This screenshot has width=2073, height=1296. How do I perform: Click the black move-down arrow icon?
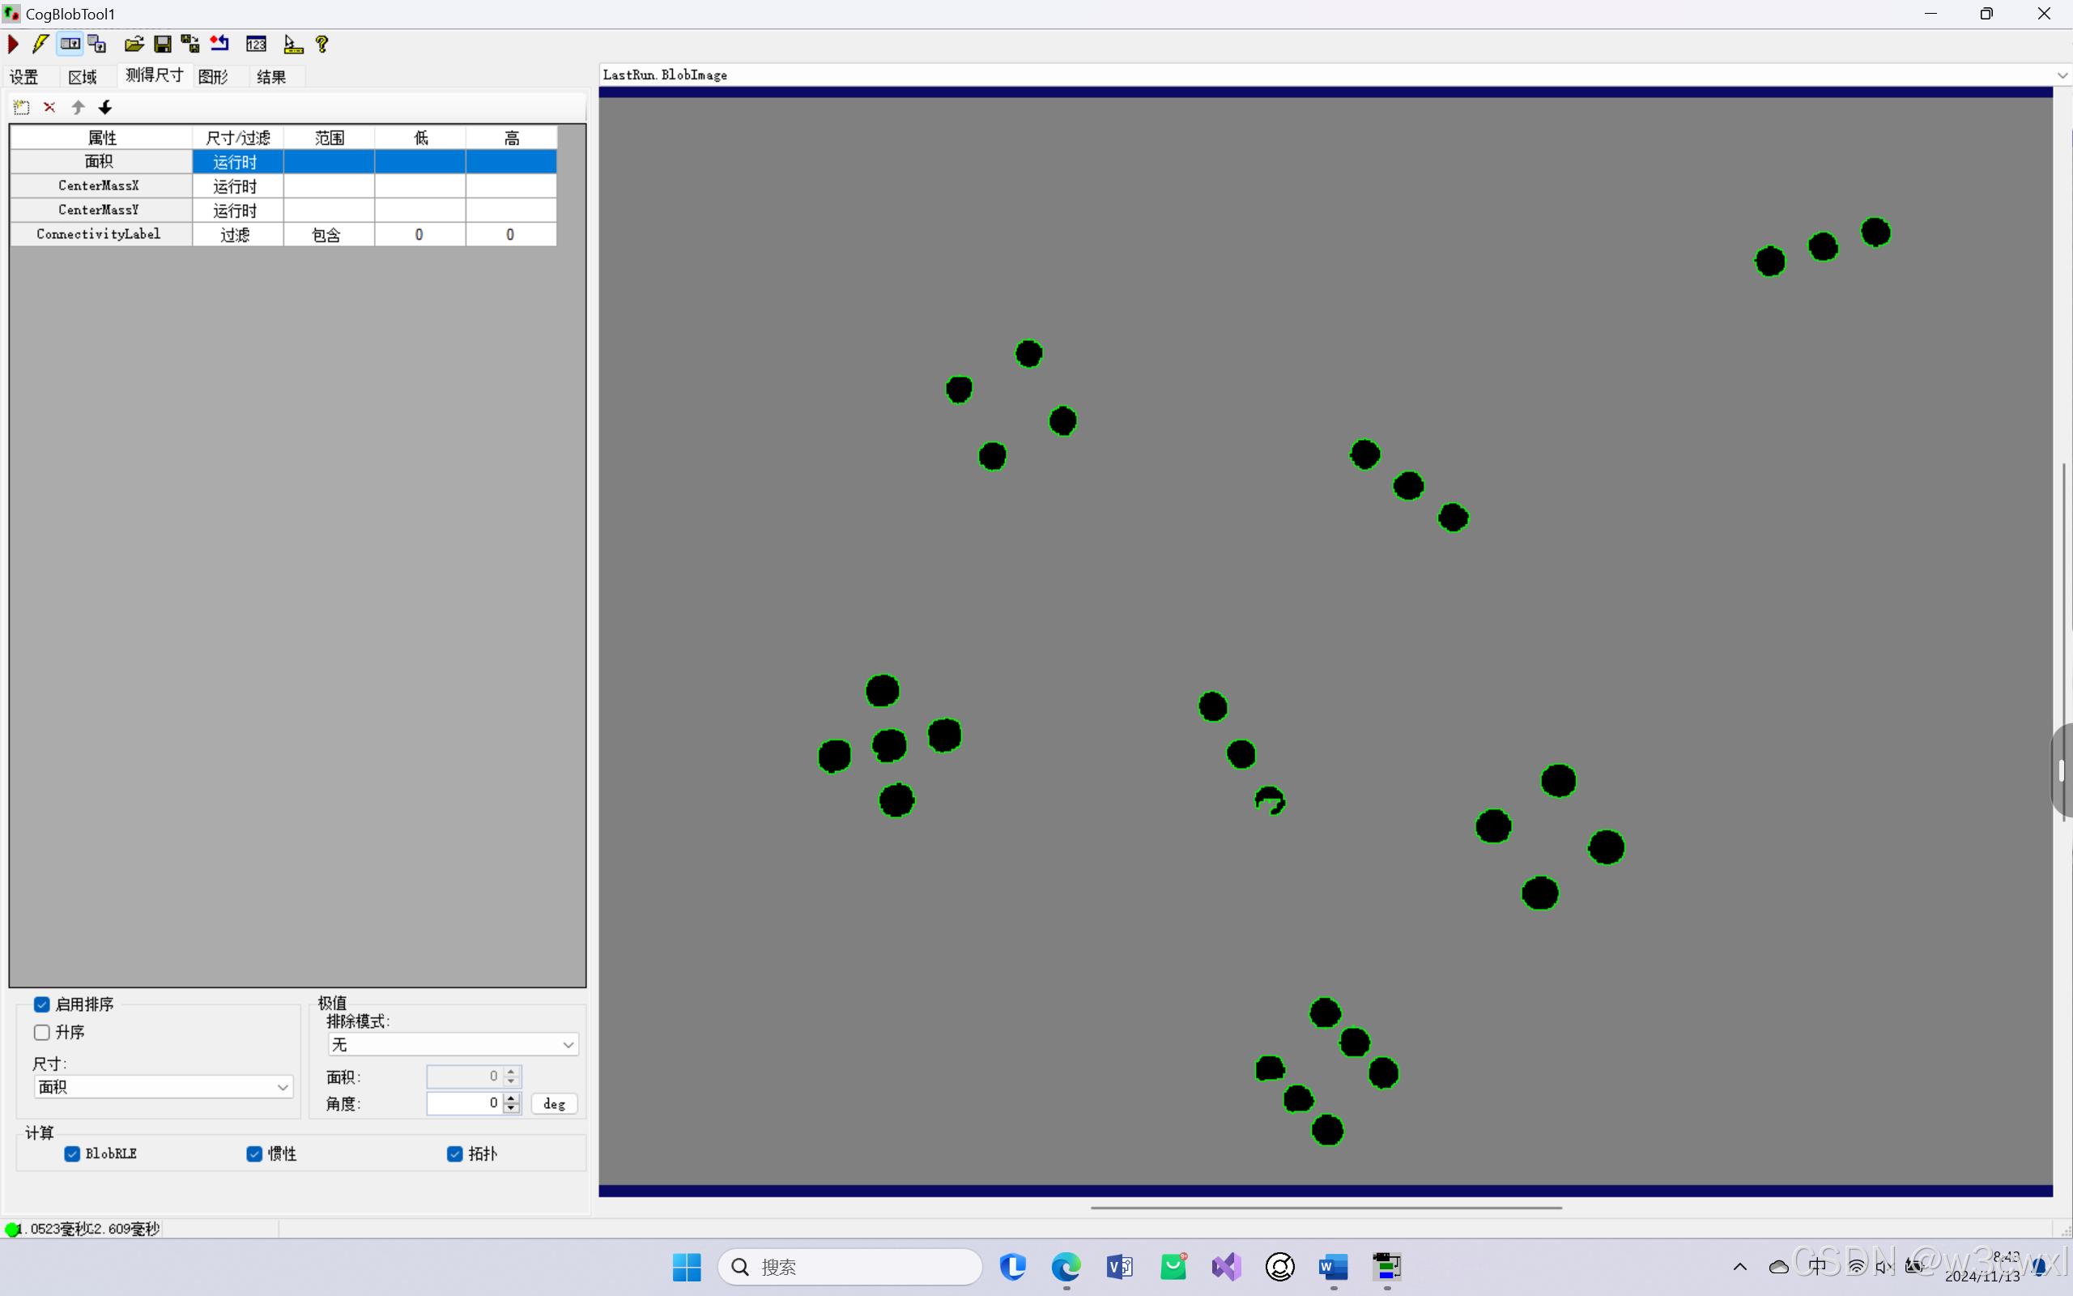point(105,107)
